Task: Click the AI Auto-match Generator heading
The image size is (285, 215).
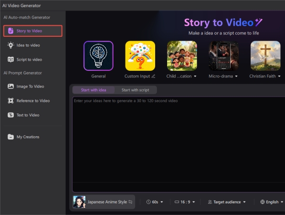Action: 27,17
